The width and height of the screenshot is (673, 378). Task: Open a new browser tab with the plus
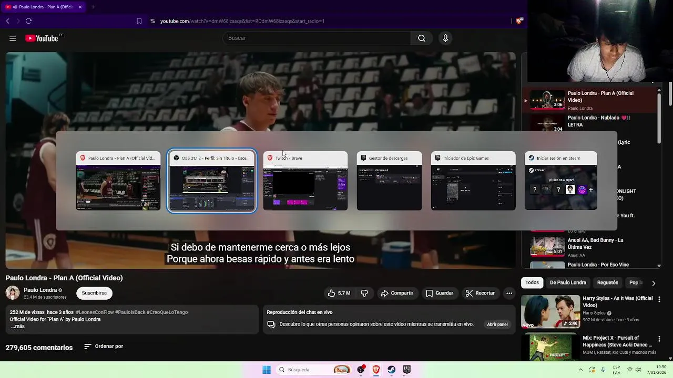coord(93,7)
